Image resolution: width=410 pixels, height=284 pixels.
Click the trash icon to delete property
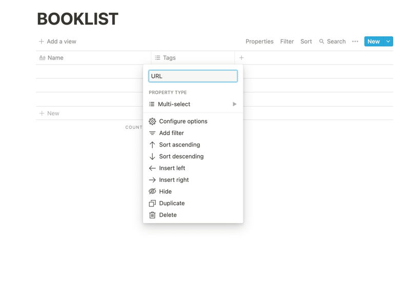pos(152,215)
